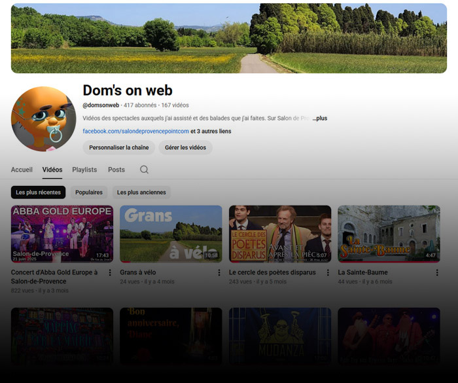Click the channel banner landscape image
This screenshot has width=458, height=383.
point(229,38)
